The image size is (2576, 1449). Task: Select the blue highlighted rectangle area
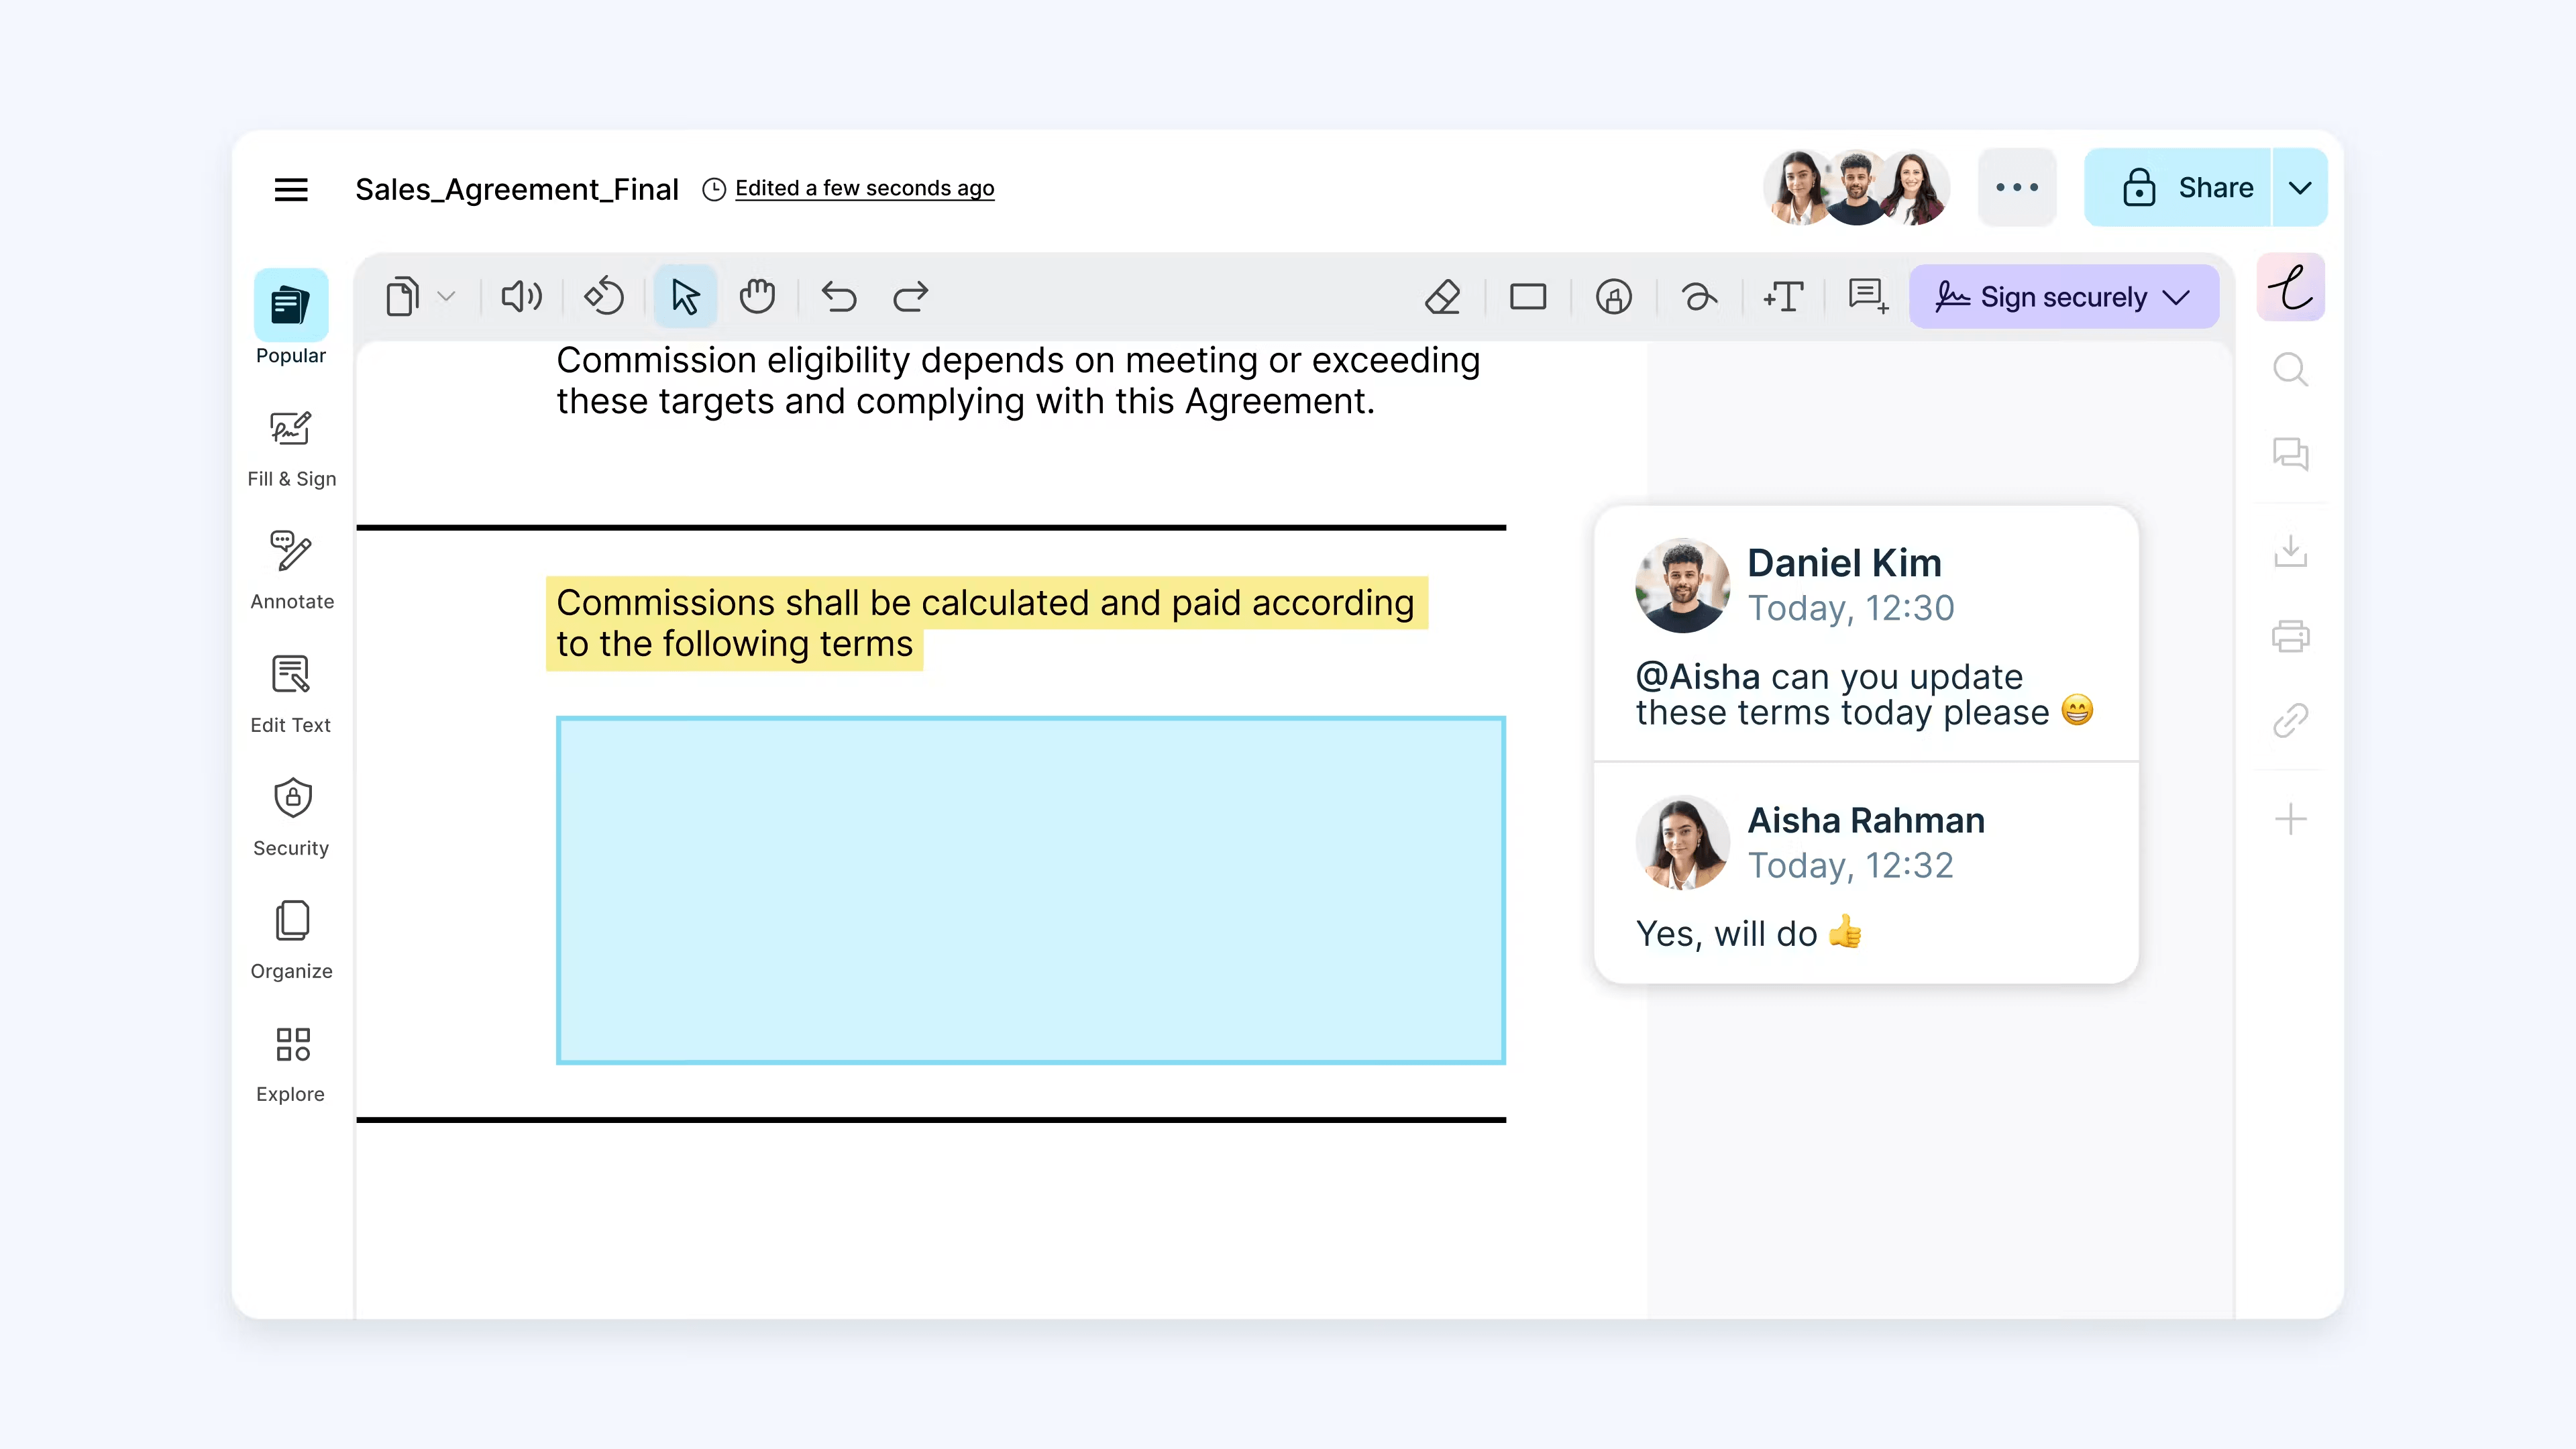(1030, 890)
